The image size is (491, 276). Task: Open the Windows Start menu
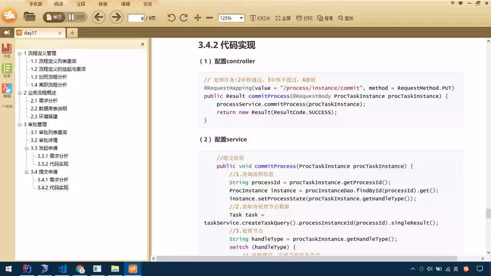8,269
